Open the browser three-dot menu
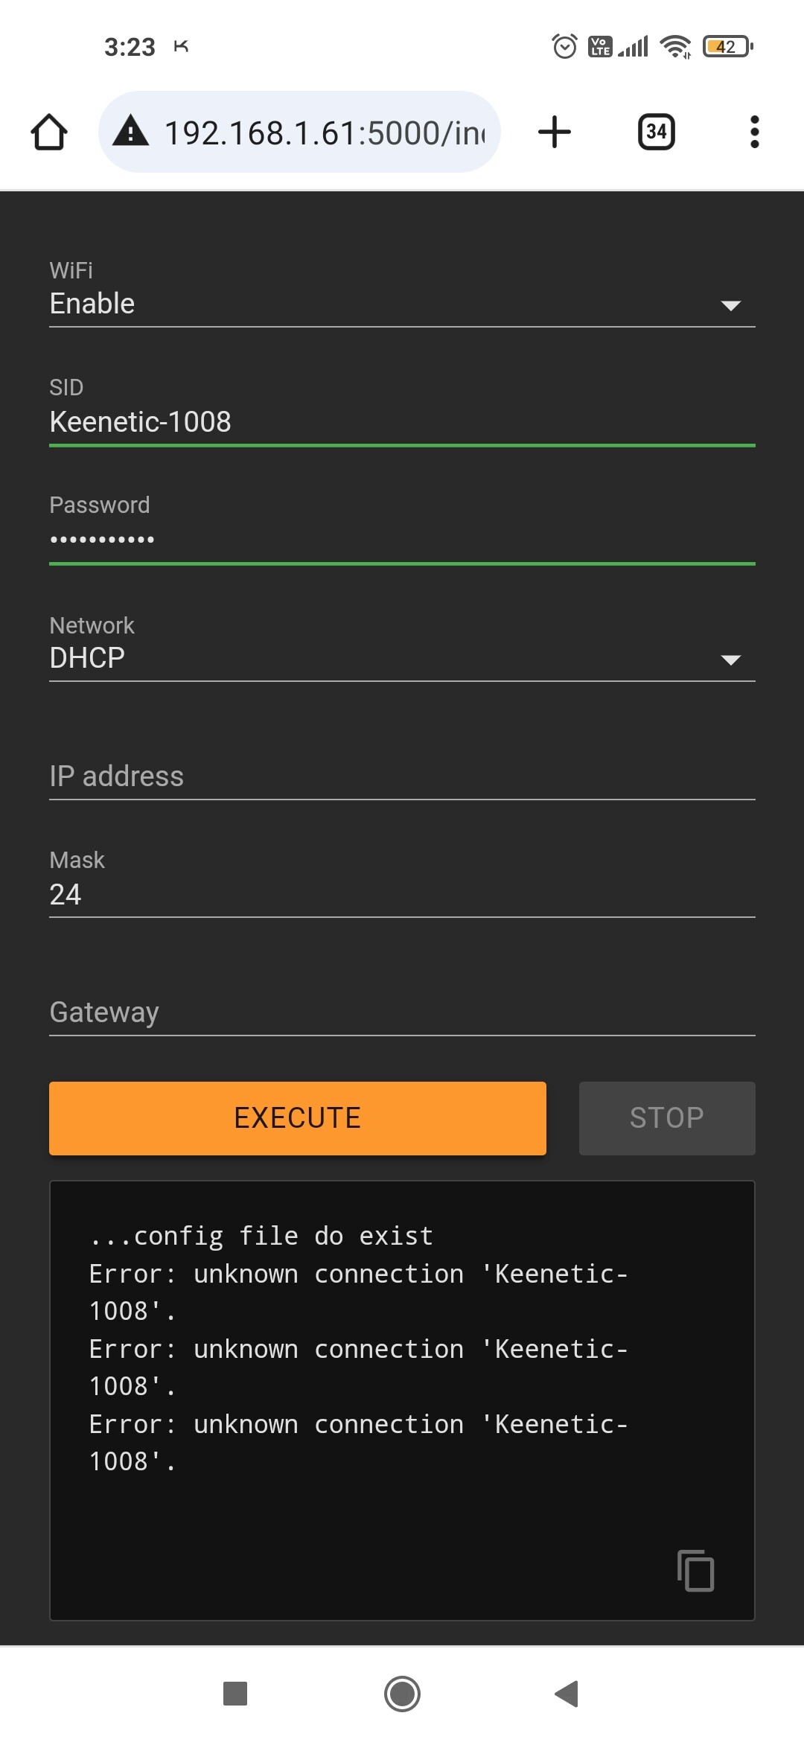804x1742 pixels. point(755,132)
